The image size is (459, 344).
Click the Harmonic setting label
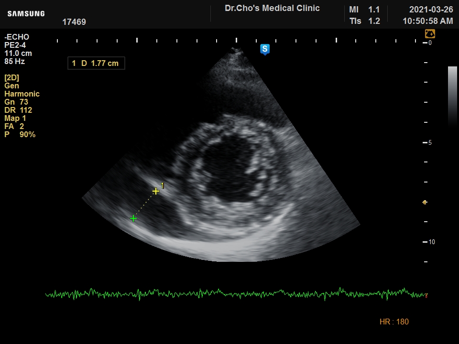tap(22, 94)
